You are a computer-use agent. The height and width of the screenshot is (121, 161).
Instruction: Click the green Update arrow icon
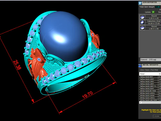pyautogui.click(x=153, y=12)
